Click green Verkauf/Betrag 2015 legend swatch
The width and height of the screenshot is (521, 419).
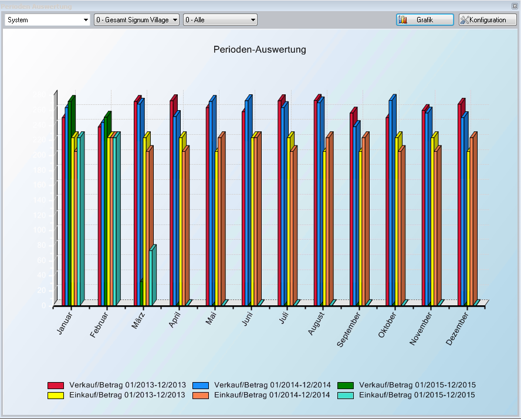(x=346, y=385)
